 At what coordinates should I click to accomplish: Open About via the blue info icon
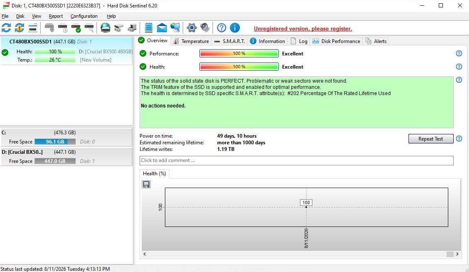tap(235, 28)
